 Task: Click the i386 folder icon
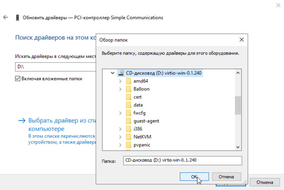(x=128, y=129)
